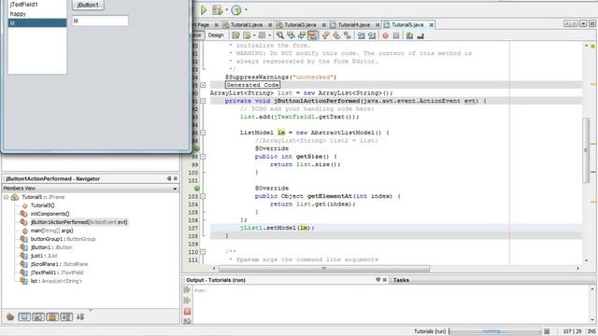The height and width of the screenshot is (336, 598).
Task: Click the Find Selection magnifier icon
Action: [x=280, y=35]
